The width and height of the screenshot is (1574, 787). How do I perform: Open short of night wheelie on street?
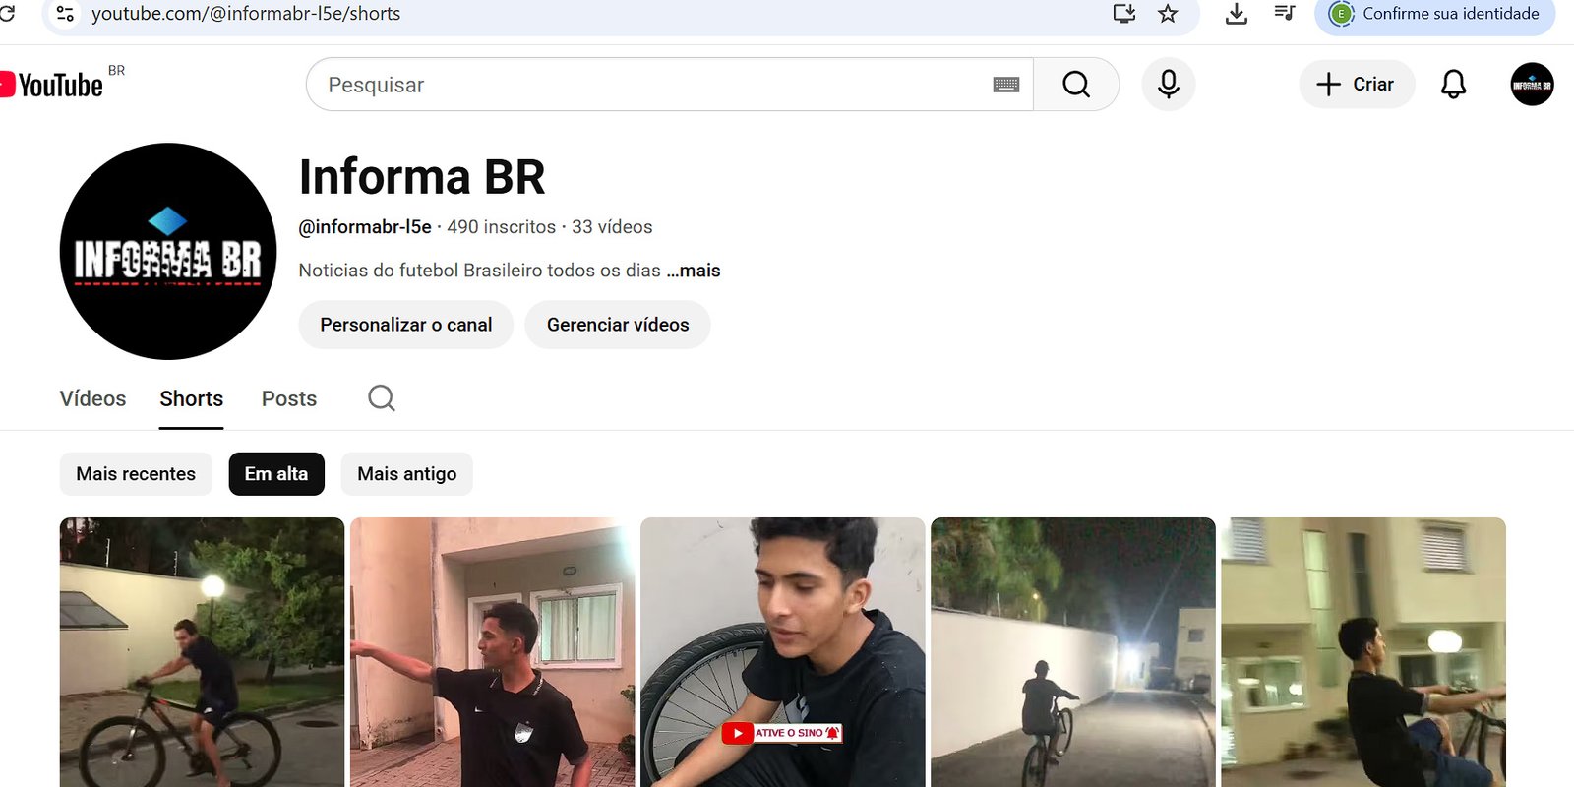[x=1073, y=652]
